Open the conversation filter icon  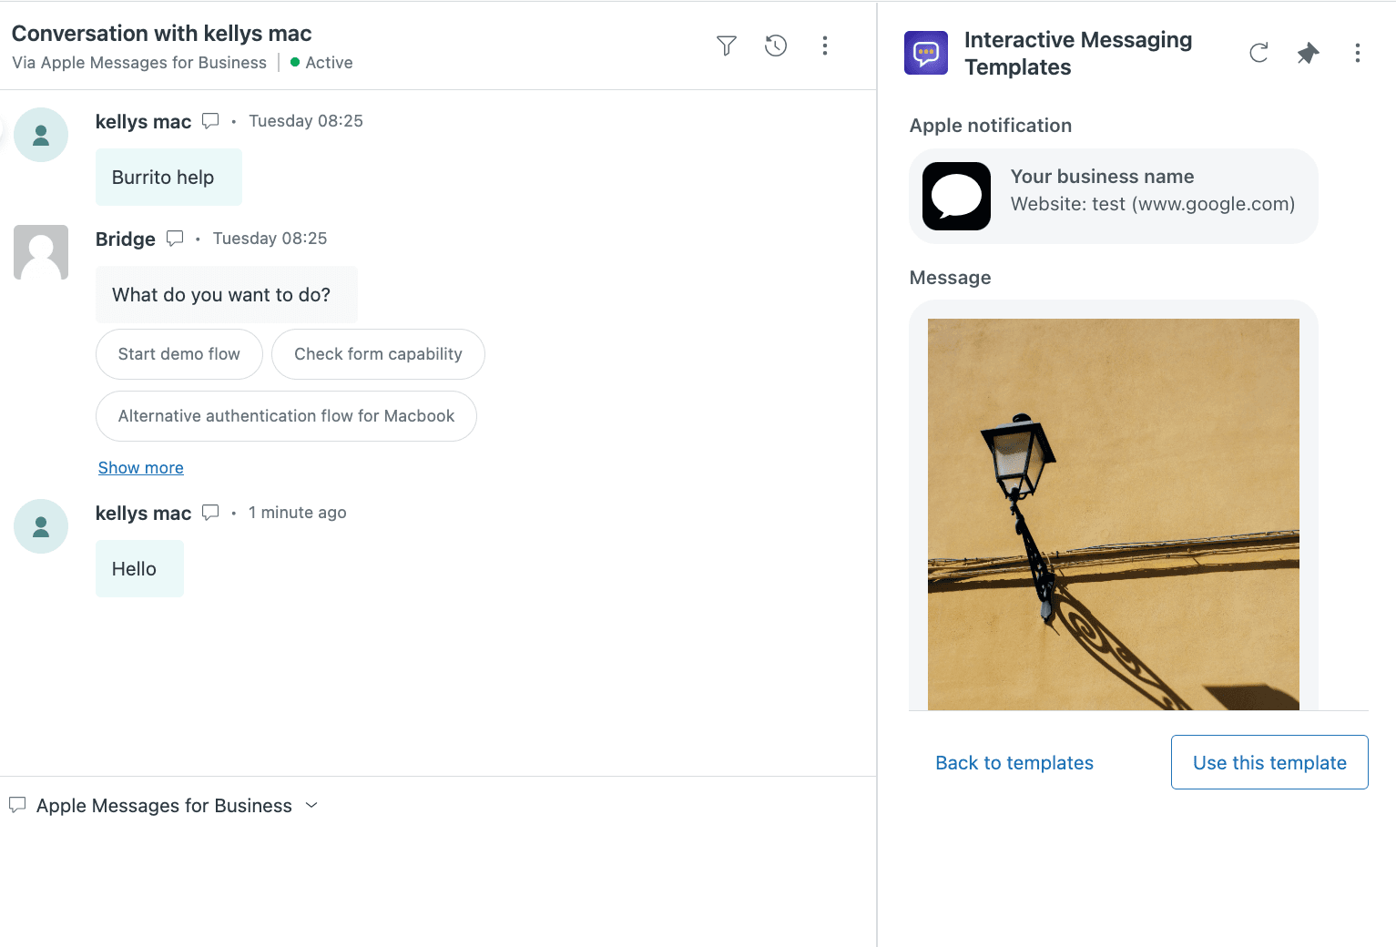click(x=726, y=45)
